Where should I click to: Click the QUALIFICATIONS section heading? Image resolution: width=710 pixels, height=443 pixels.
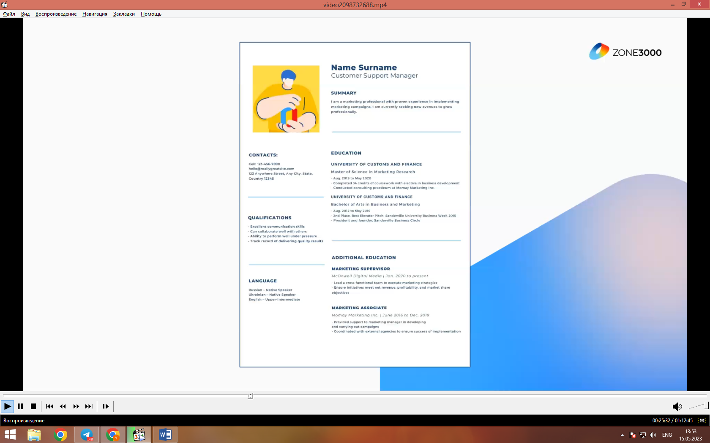coord(270,218)
